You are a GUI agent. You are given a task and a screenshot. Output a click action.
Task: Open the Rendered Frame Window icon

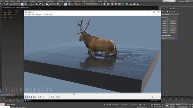pos(134,4)
